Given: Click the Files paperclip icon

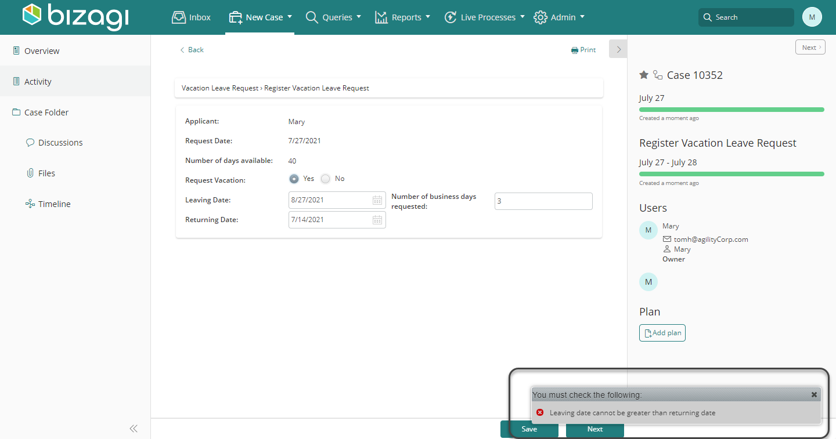Looking at the screenshot, I should [30, 173].
